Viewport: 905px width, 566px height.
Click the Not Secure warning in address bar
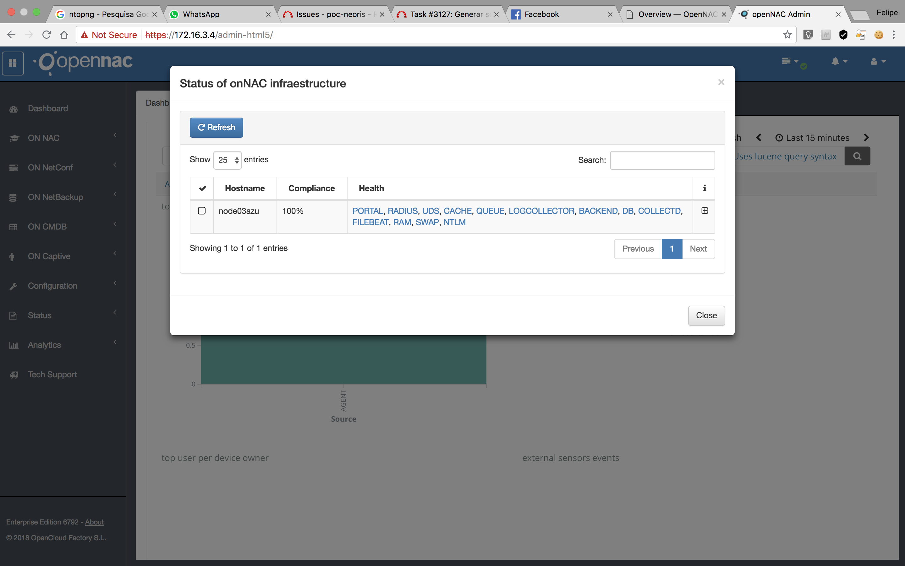tap(109, 35)
